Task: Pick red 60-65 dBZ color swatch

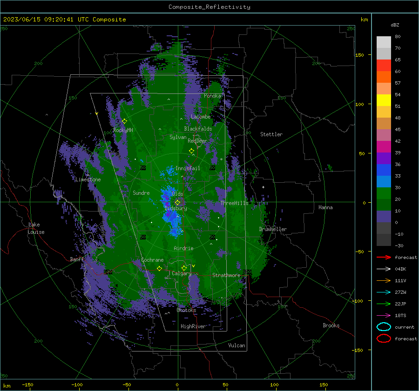Action: [384, 66]
